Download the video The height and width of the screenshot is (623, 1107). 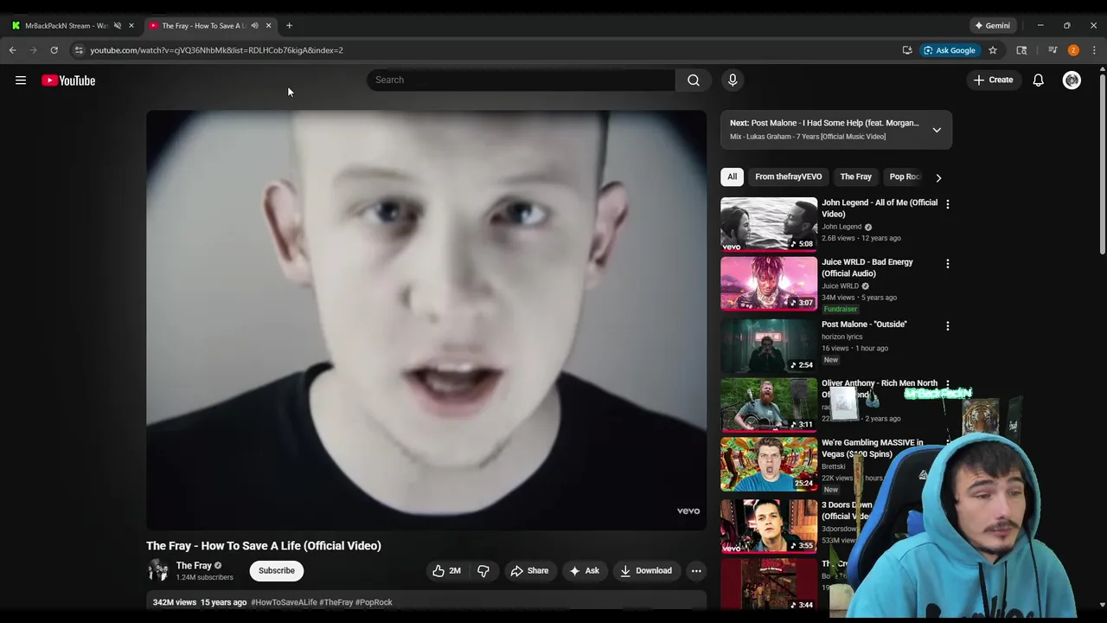646,570
